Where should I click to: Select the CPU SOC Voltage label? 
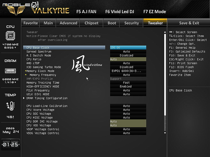(39, 114)
